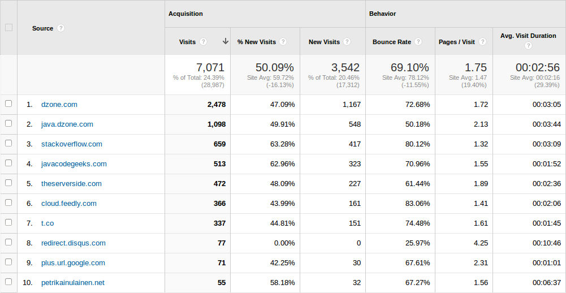Check the box for plus.url.google.com row
This screenshot has height=293, width=566.
(x=8, y=262)
